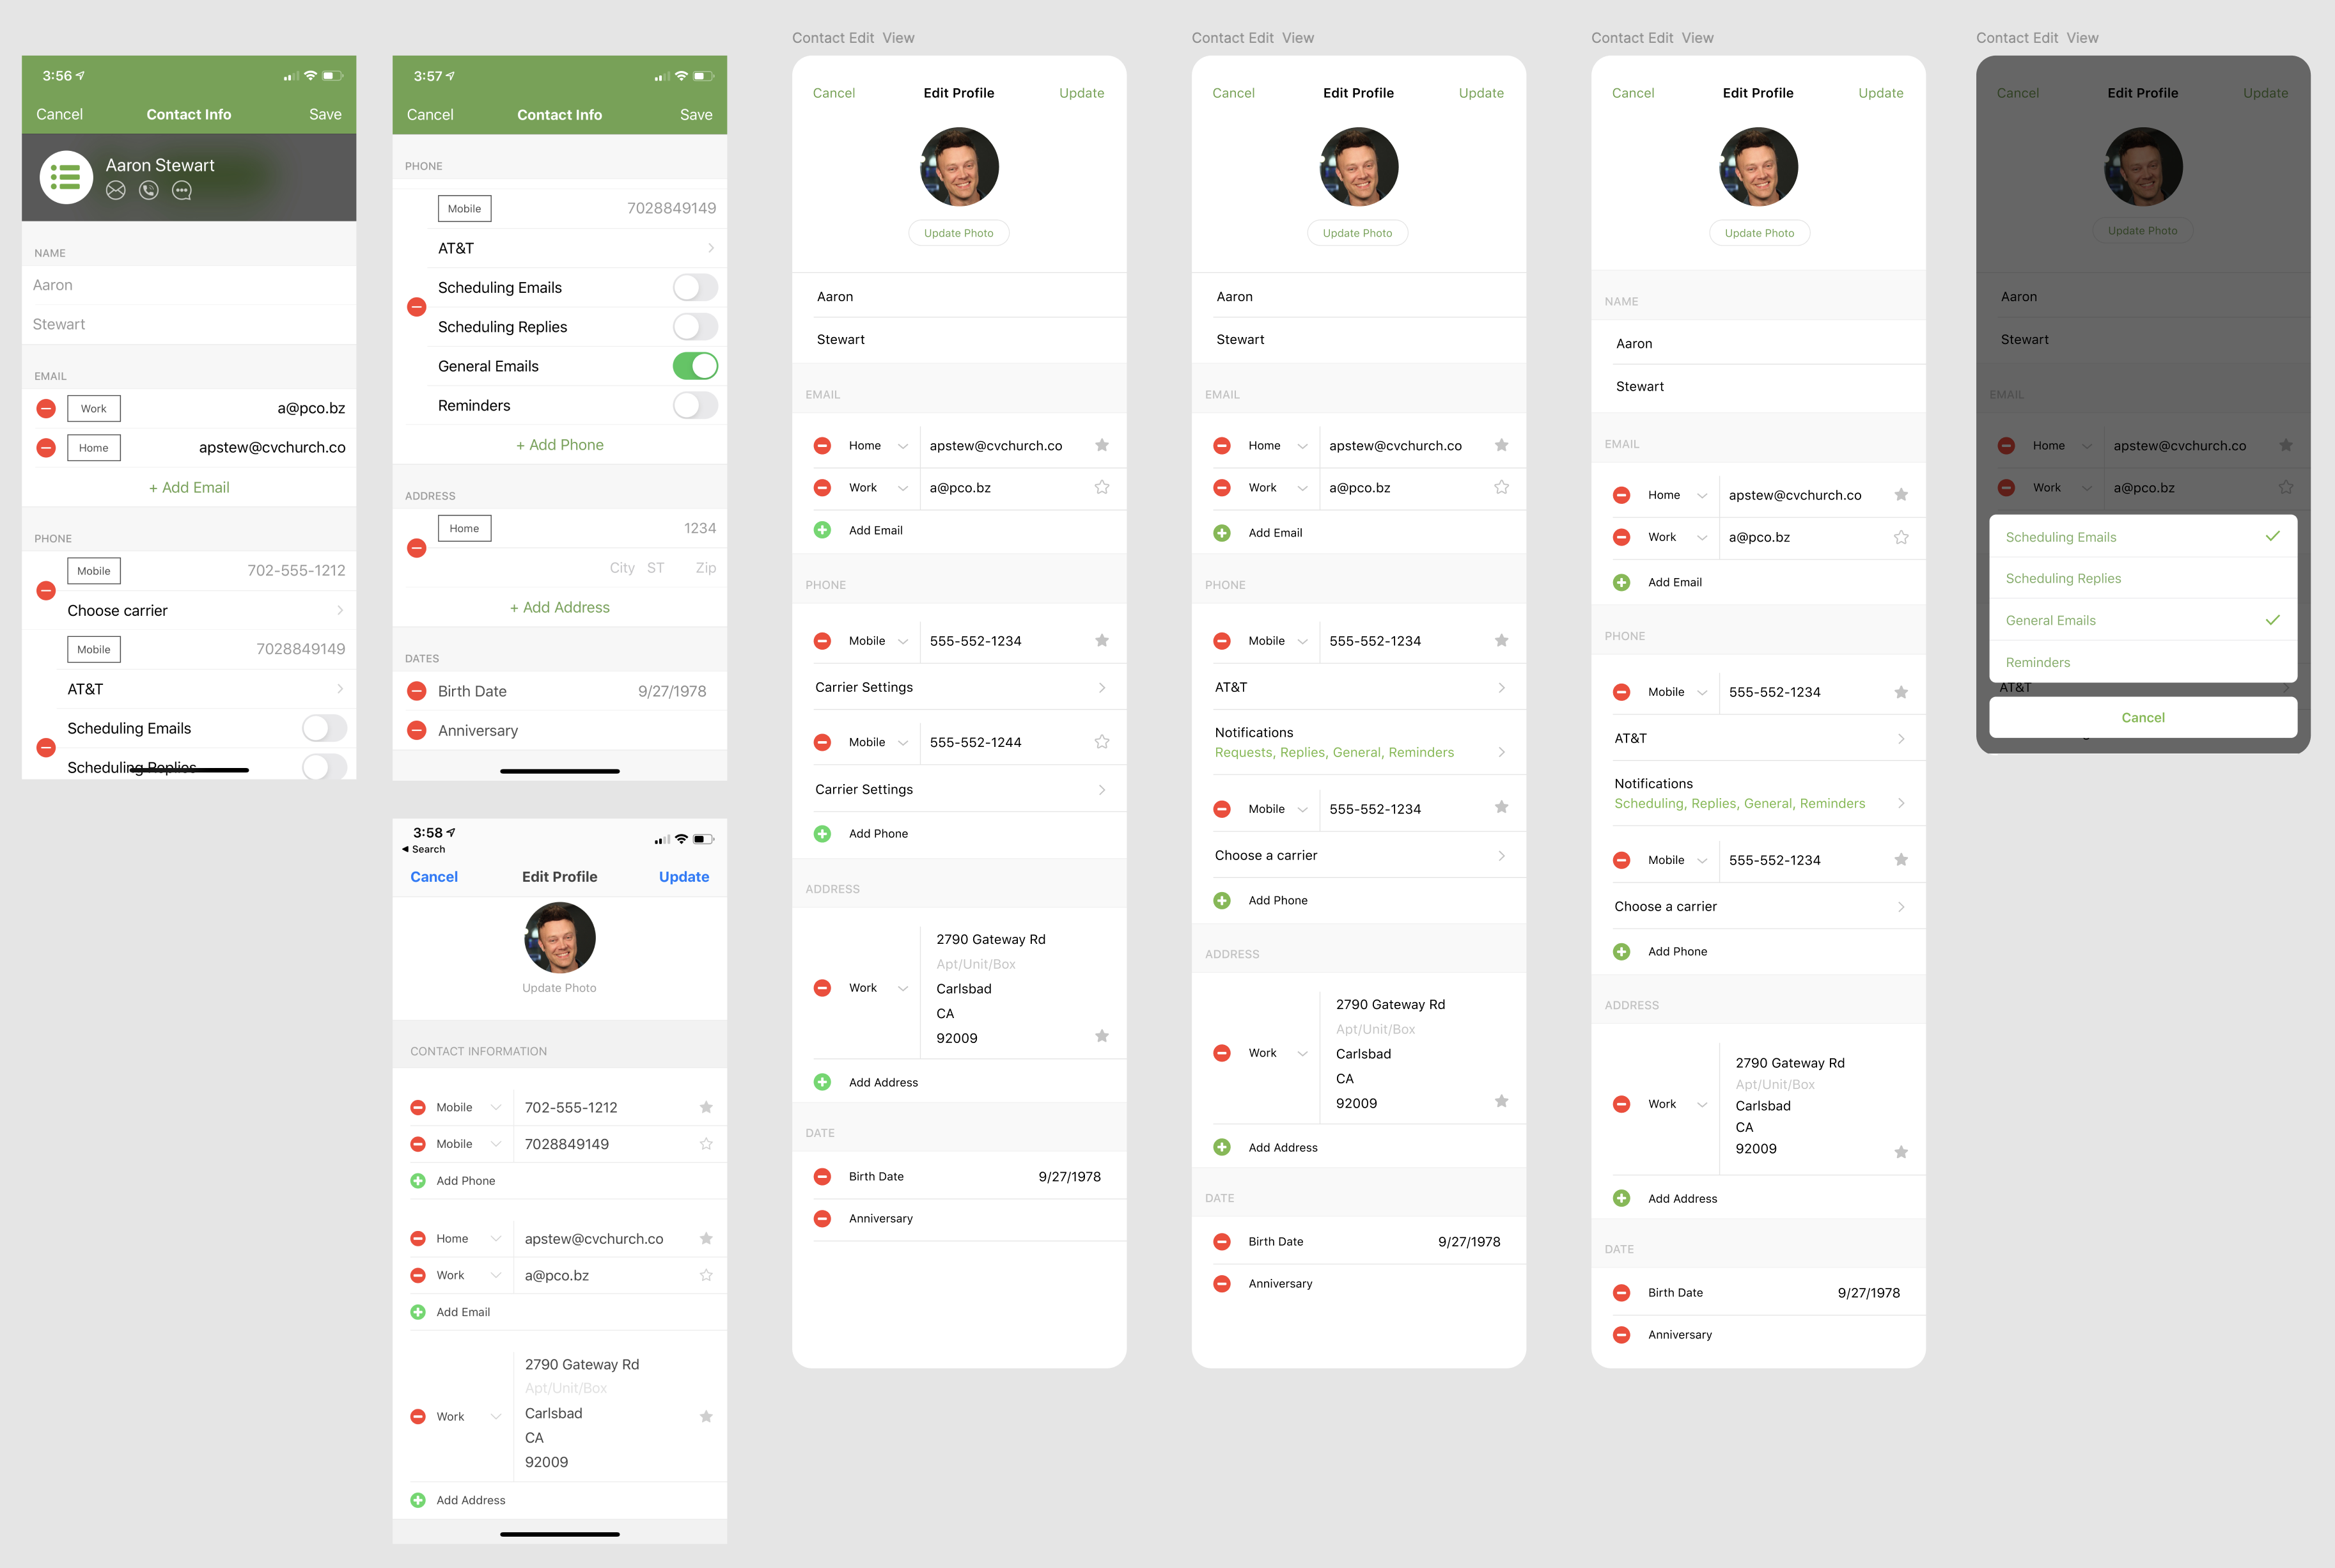Viewport: 2335px width, 1568px height.
Task: Select General Emails in the action sheet
Action: pos(2142,620)
